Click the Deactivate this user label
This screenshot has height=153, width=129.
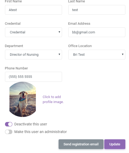[31, 124]
